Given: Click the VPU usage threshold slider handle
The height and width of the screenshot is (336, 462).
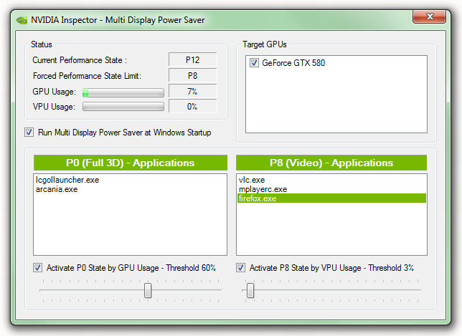Looking at the screenshot, I should coord(250,290).
